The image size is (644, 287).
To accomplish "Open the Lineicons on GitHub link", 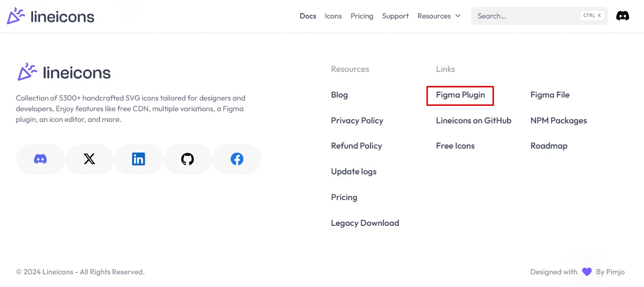I will [474, 120].
